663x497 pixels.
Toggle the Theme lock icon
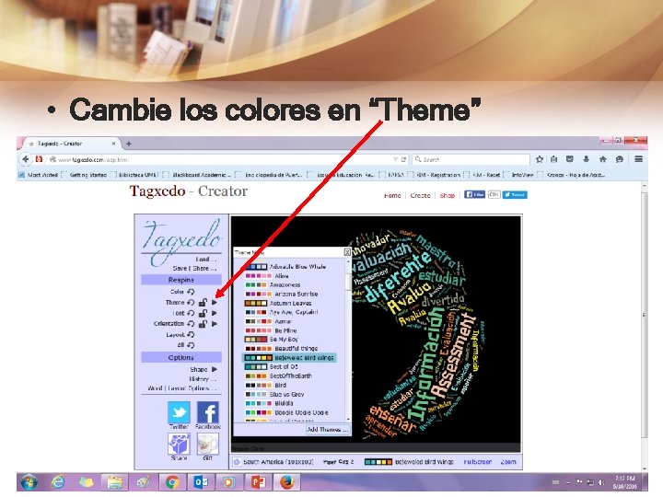[x=203, y=302]
